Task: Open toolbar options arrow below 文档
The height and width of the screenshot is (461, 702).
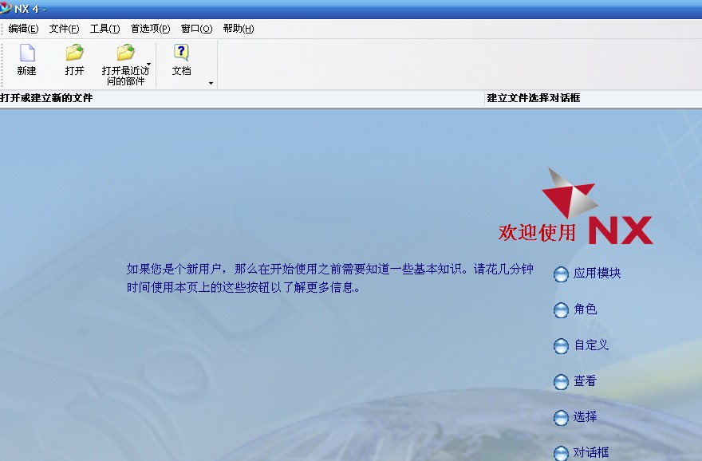Action: (x=211, y=83)
